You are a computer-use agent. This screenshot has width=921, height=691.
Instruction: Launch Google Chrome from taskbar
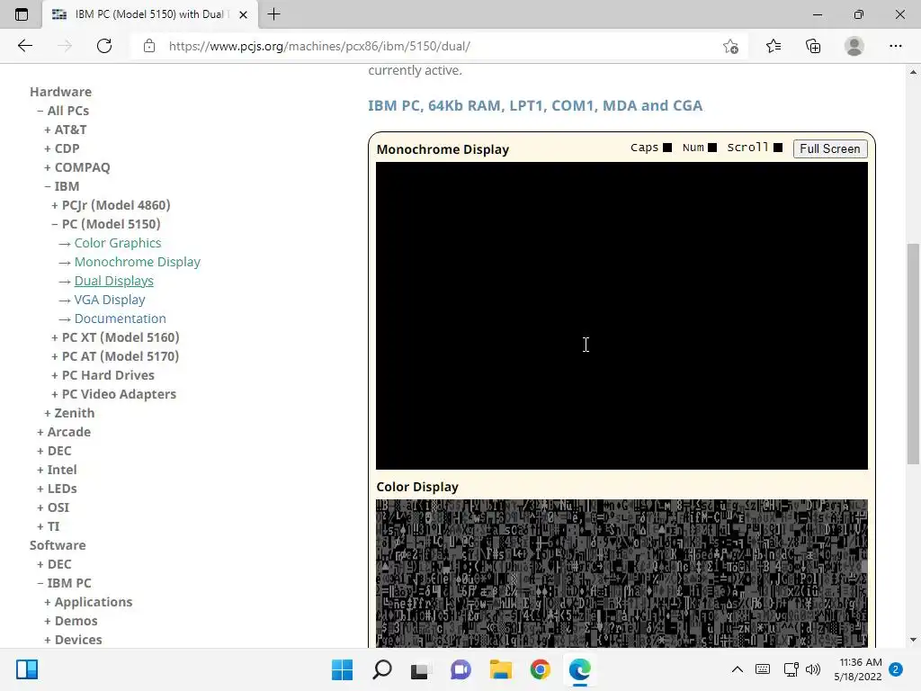540,669
